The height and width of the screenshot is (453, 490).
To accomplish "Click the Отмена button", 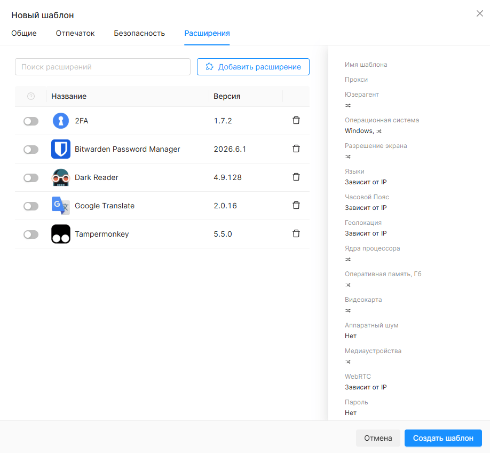I will tap(378, 438).
